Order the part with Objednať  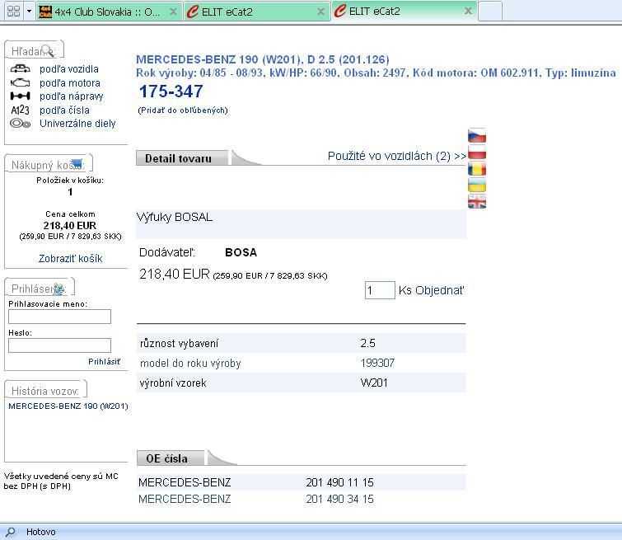[440, 290]
